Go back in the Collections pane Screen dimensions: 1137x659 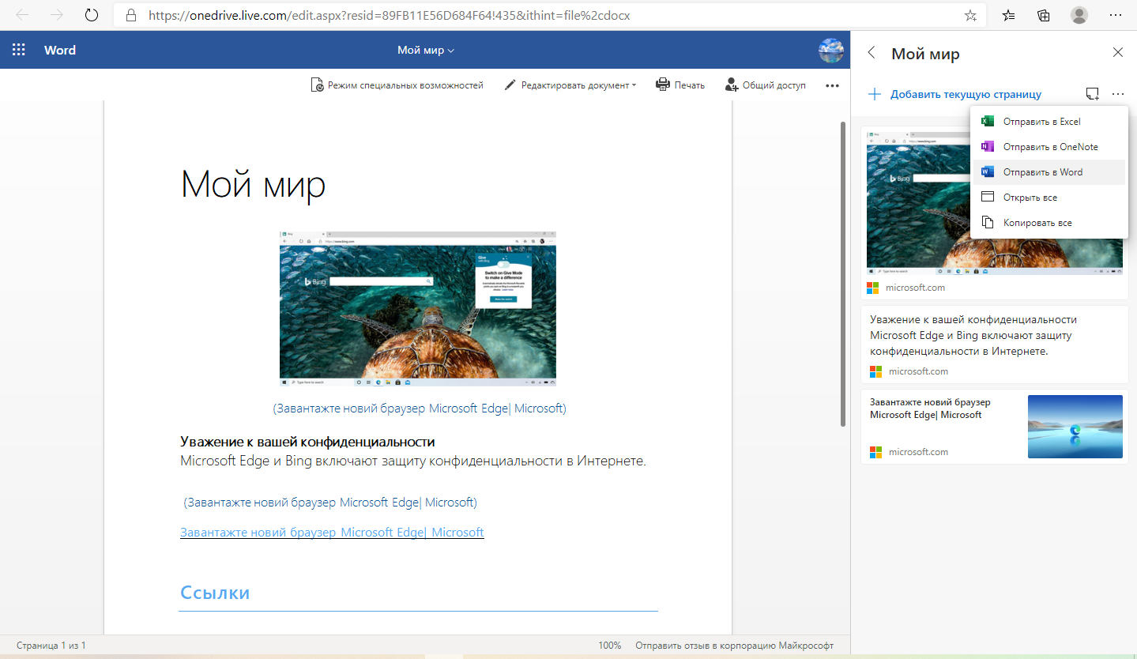point(872,53)
